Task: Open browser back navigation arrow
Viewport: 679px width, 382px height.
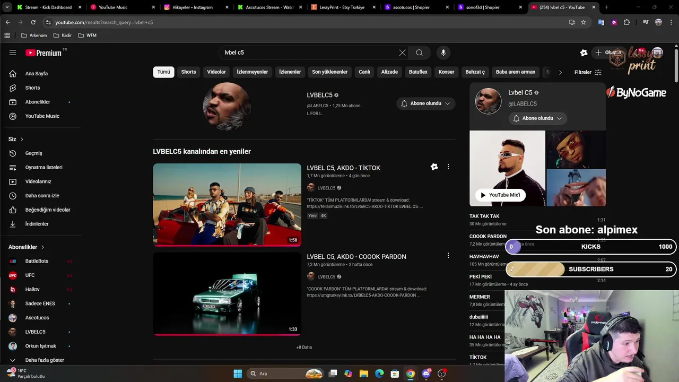Action: [7, 22]
